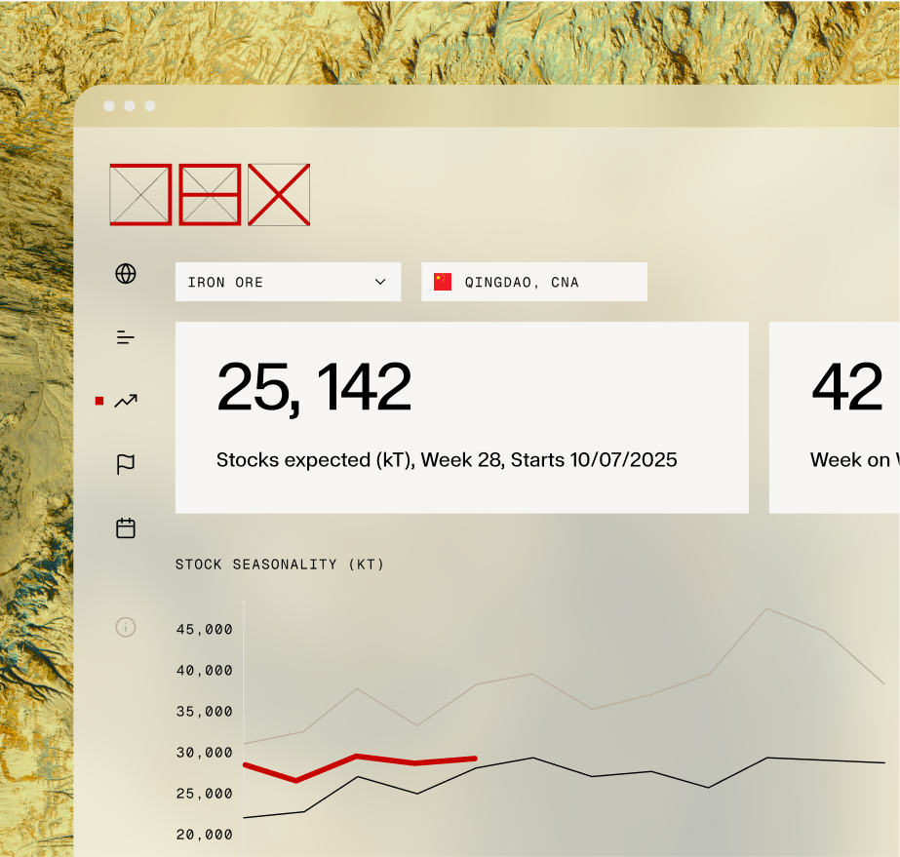Viewport: 900px width, 857px height.
Task: Click the horizontal bars list icon
Action: [125, 337]
